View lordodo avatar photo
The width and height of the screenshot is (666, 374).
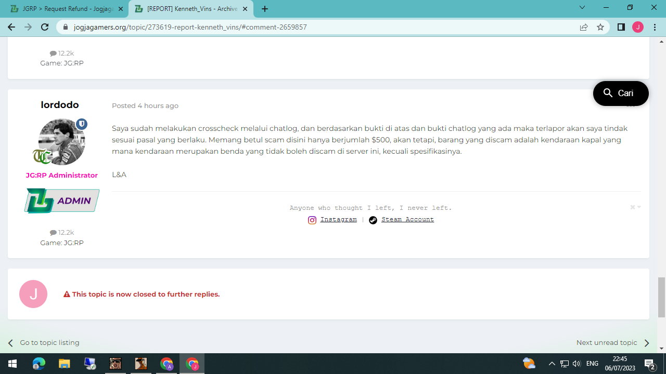click(x=61, y=142)
